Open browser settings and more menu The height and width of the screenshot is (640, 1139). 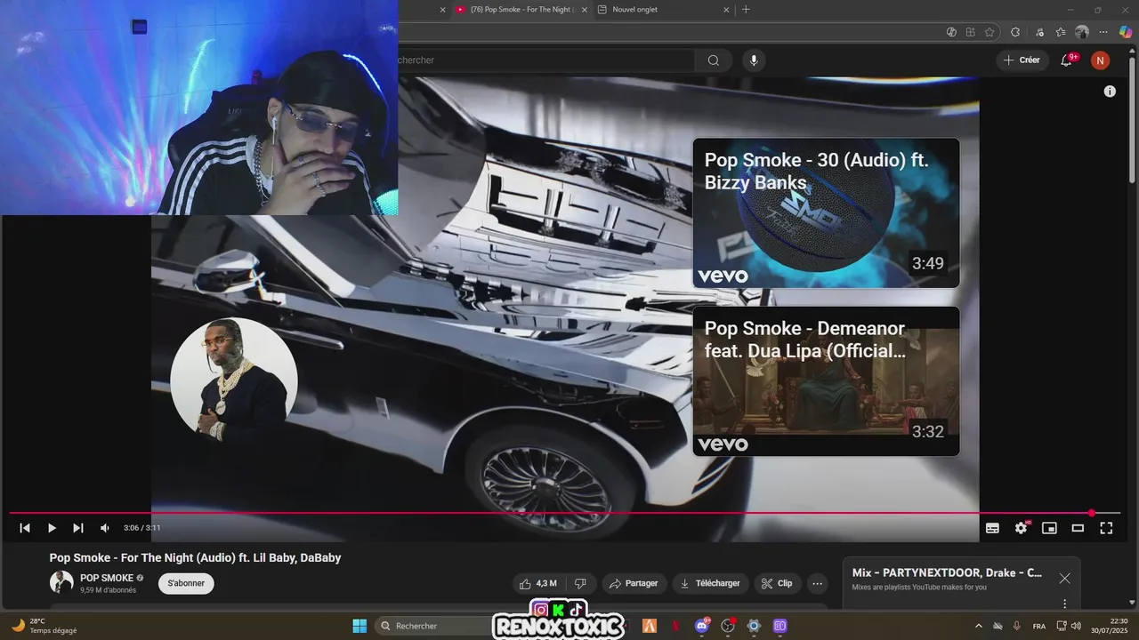1103,32
